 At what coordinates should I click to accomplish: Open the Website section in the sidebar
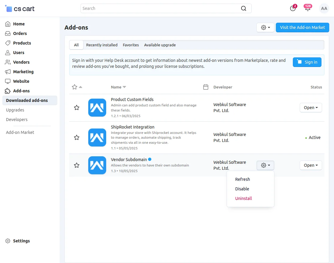(x=21, y=81)
